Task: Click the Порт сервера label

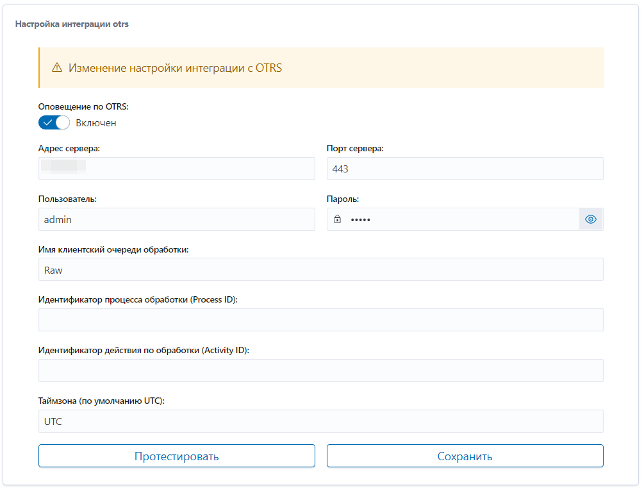Action: pos(355,148)
